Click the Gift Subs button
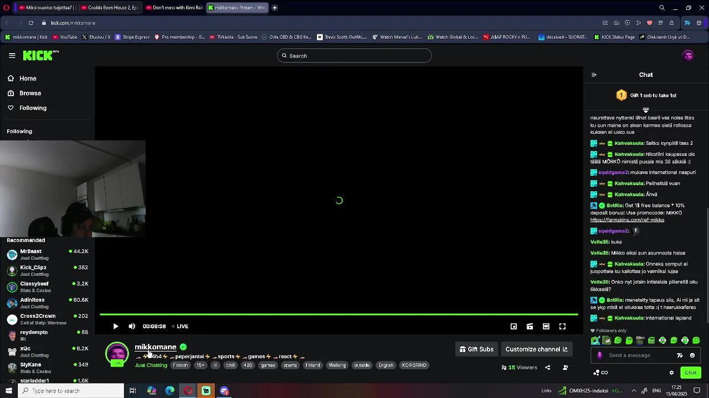Screen dimensions: 709x398 (x=476, y=349)
